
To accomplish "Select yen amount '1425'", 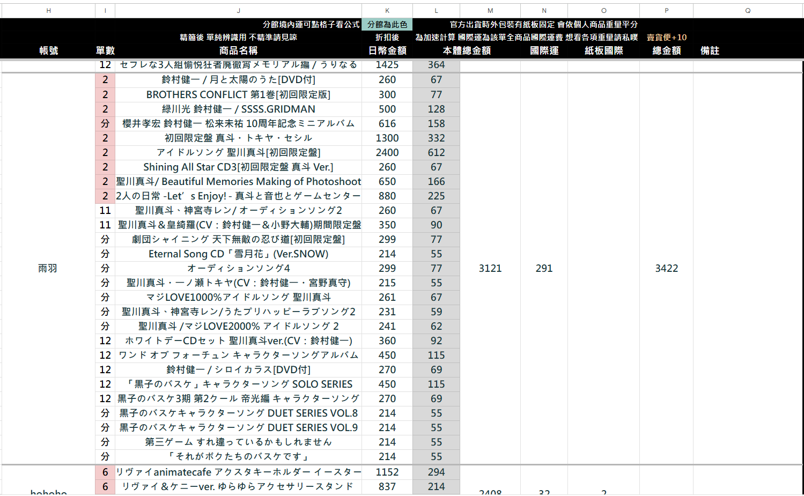I will click(387, 65).
